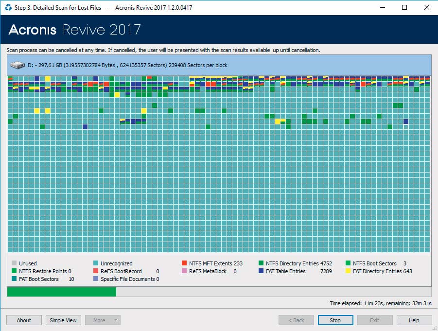Click the FAT Boot Sectors swatch
Screen dimensions: 438x331
tap(14, 279)
